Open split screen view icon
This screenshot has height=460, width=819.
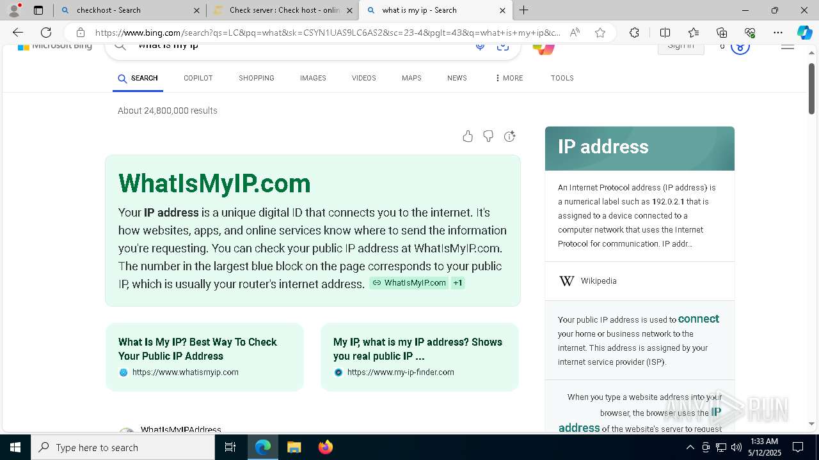(x=665, y=33)
